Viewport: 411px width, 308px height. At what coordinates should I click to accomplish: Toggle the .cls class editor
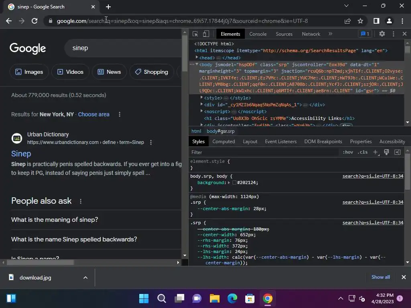(x=363, y=152)
